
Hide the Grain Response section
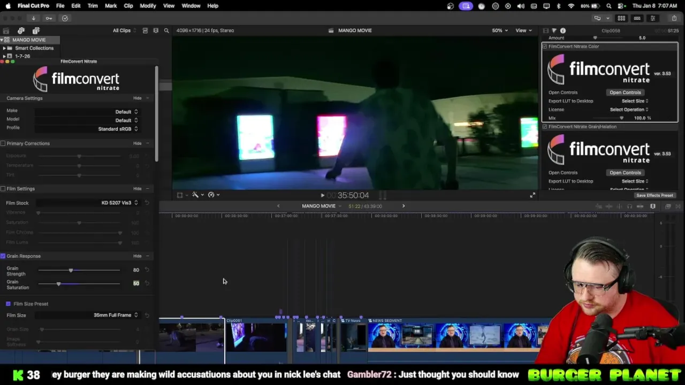tap(138, 256)
